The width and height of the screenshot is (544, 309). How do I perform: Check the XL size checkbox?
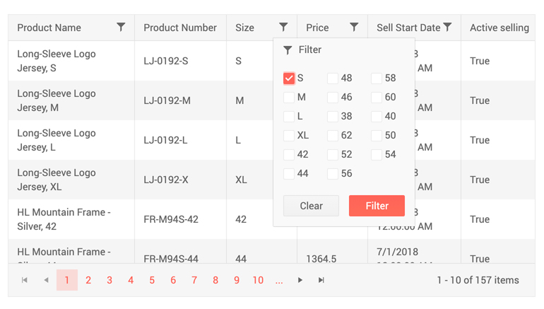[x=289, y=135]
